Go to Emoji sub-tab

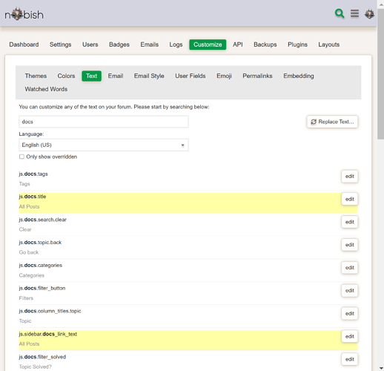[x=224, y=76]
